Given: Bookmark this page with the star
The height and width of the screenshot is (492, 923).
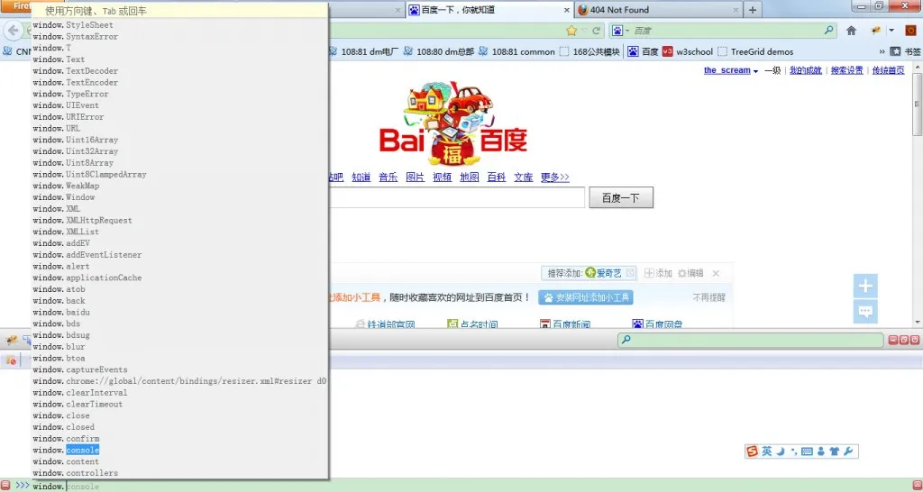Looking at the screenshot, I should [x=571, y=31].
